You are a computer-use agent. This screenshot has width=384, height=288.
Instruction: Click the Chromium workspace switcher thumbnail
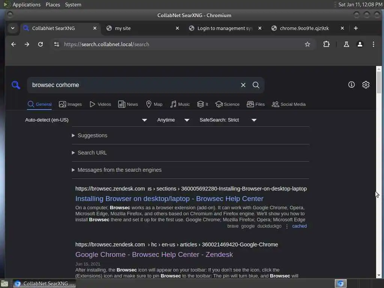[340, 283]
